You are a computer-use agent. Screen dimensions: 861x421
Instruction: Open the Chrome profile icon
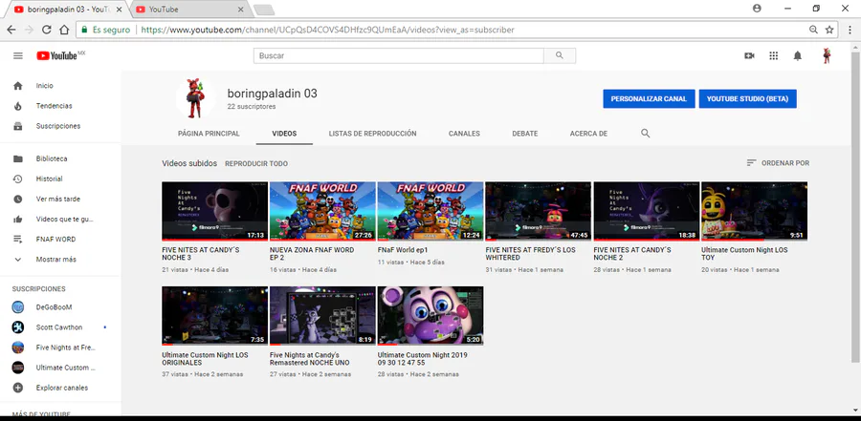click(758, 9)
